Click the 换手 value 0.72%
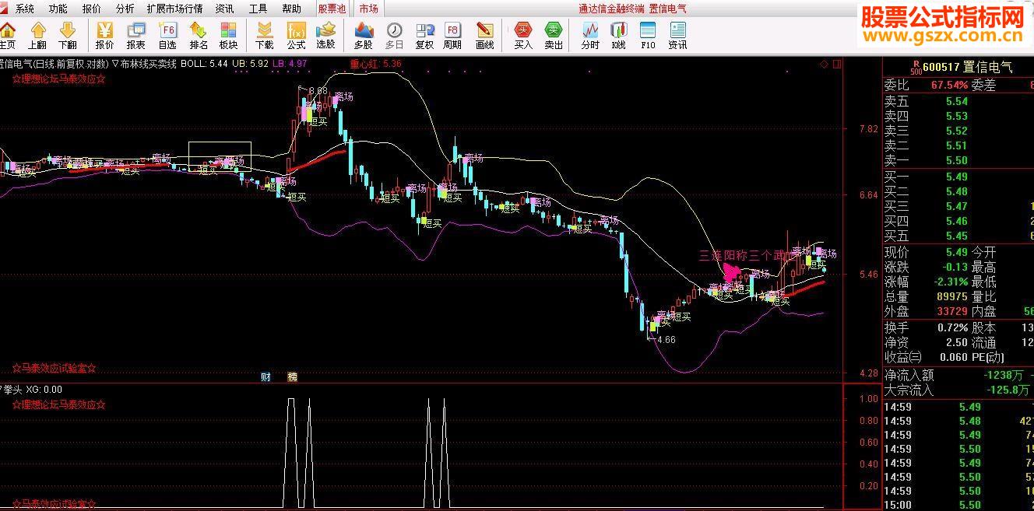This screenshot has height=511, width=1034. (952, 327)
